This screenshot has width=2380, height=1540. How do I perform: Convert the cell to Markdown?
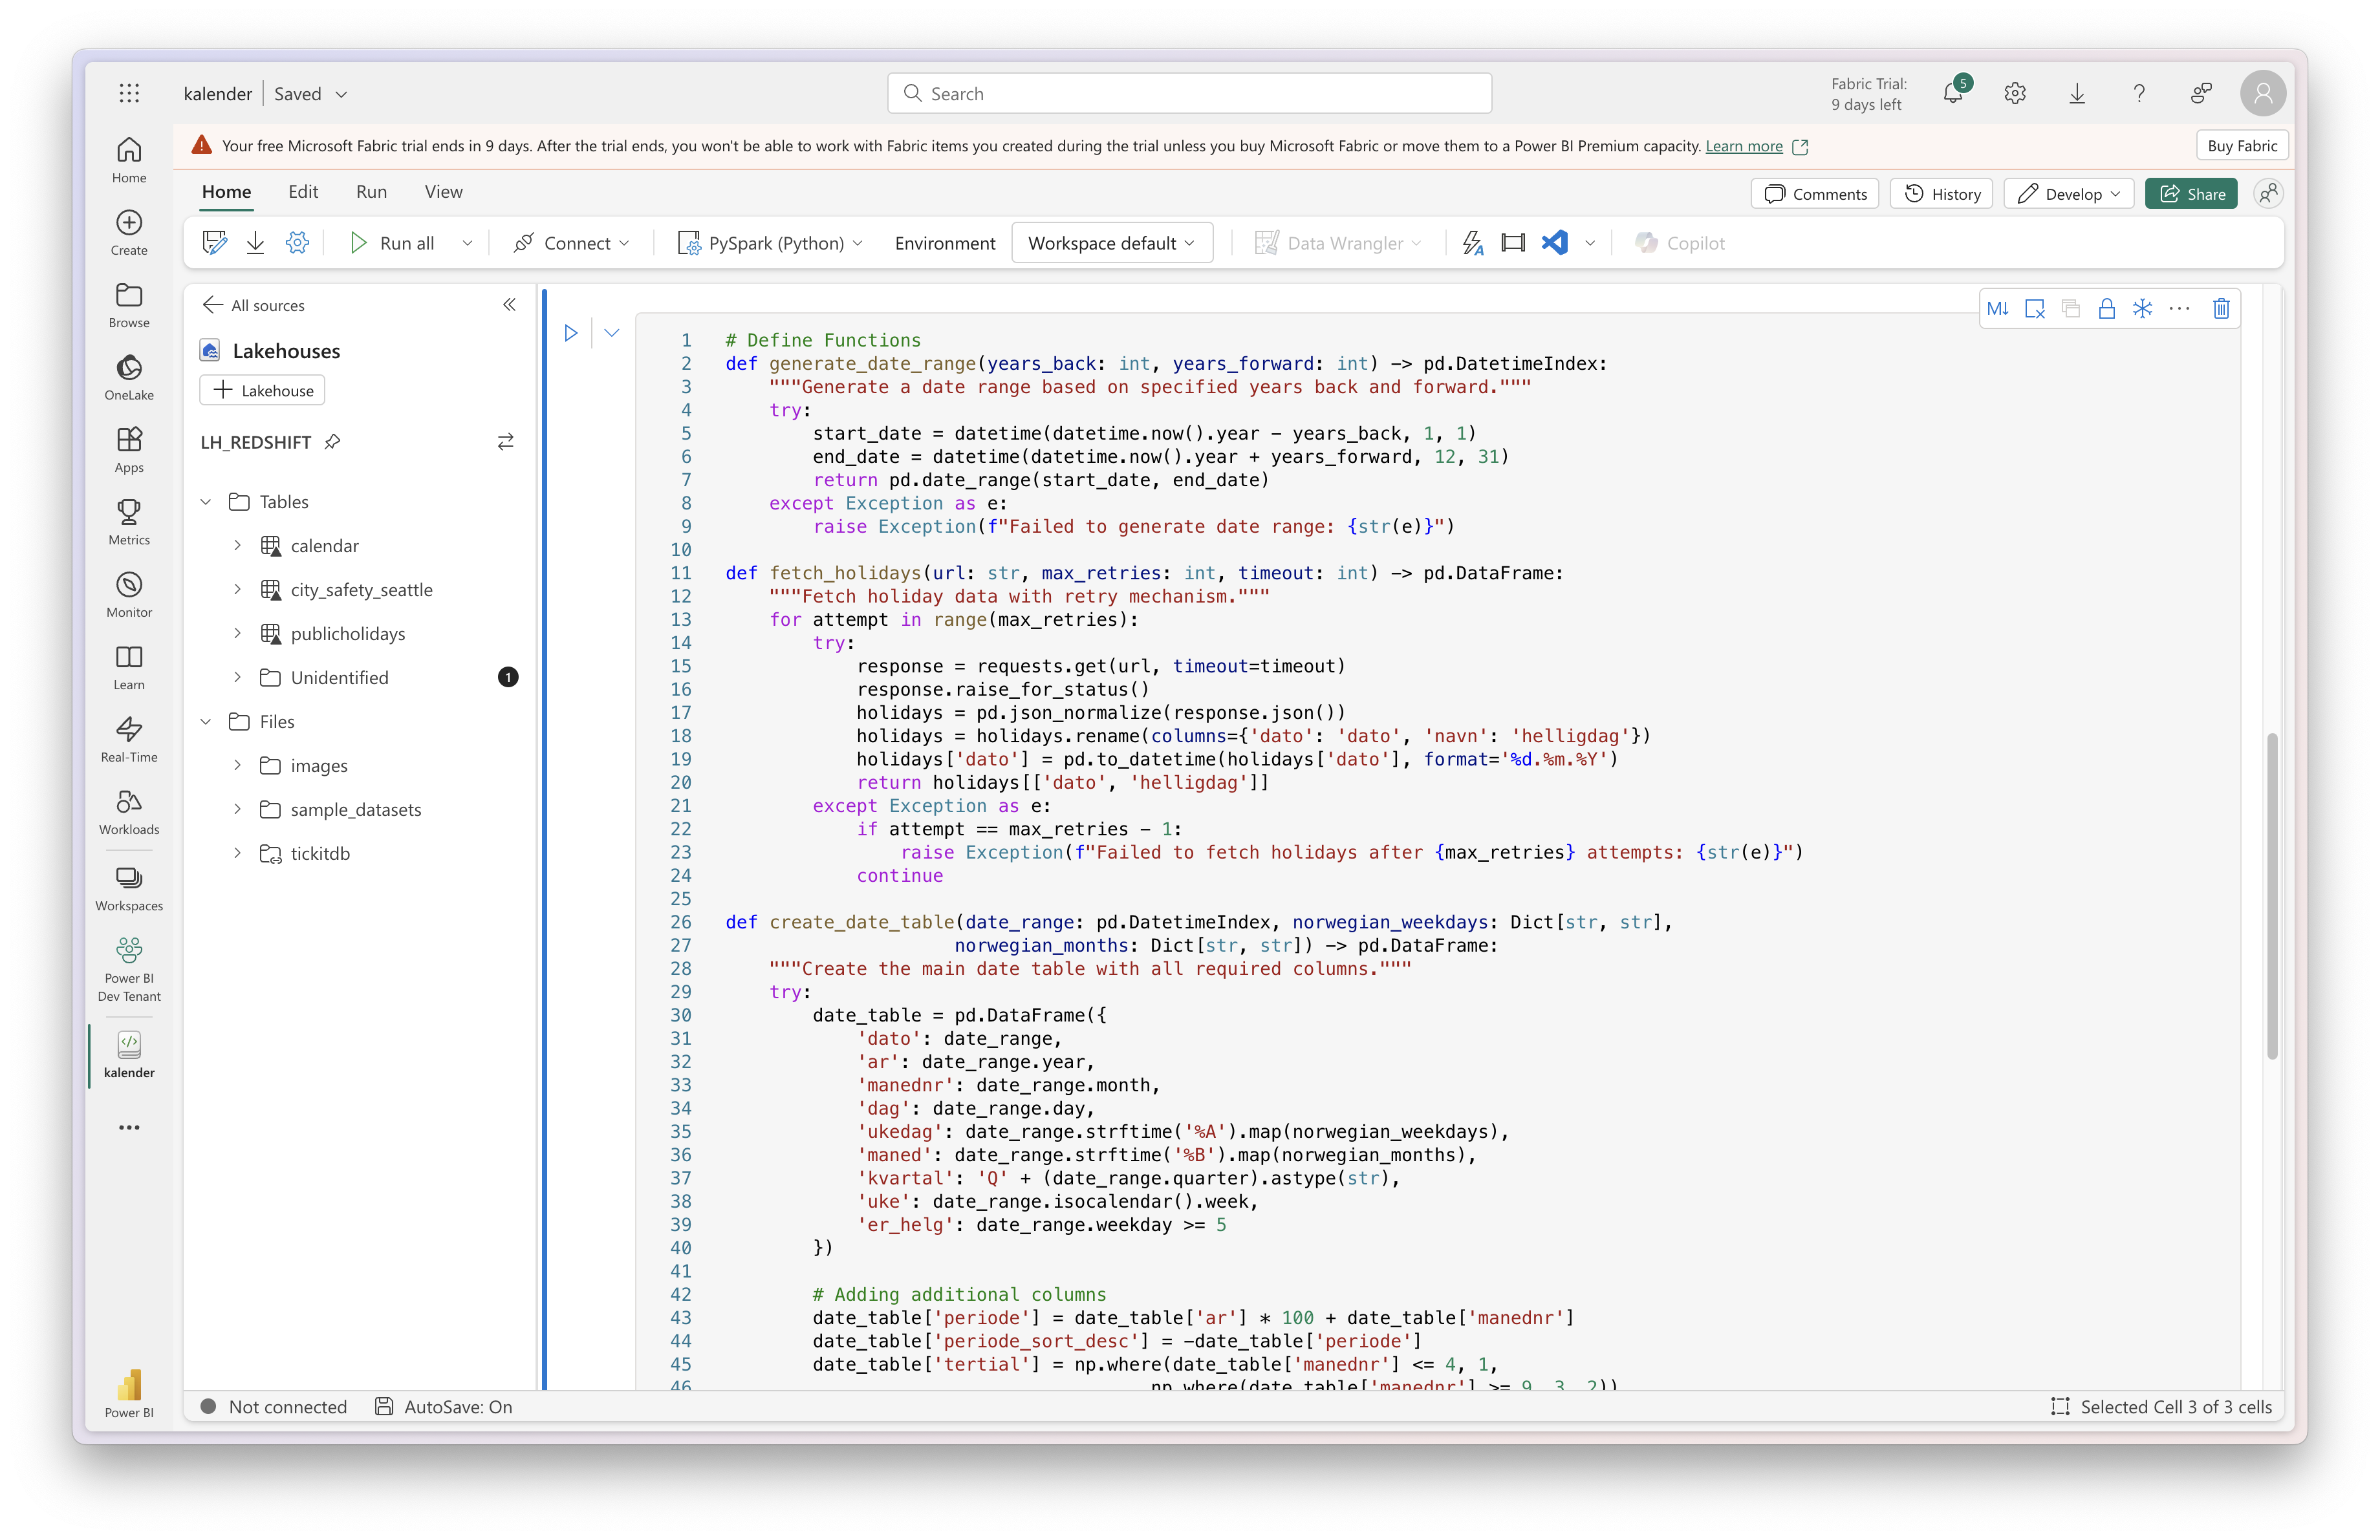(1998, 309)
